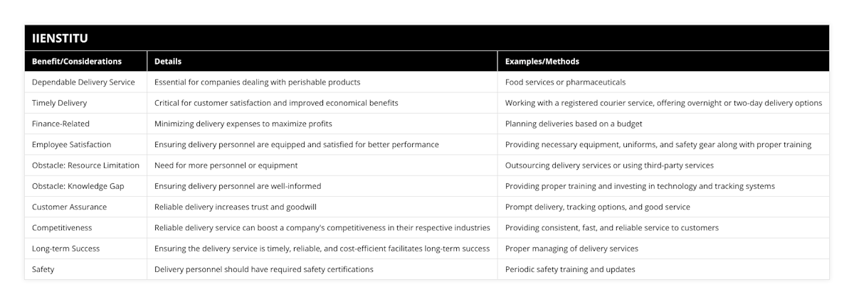Select the Dependable Delivery Service cell

pos(83,82)
